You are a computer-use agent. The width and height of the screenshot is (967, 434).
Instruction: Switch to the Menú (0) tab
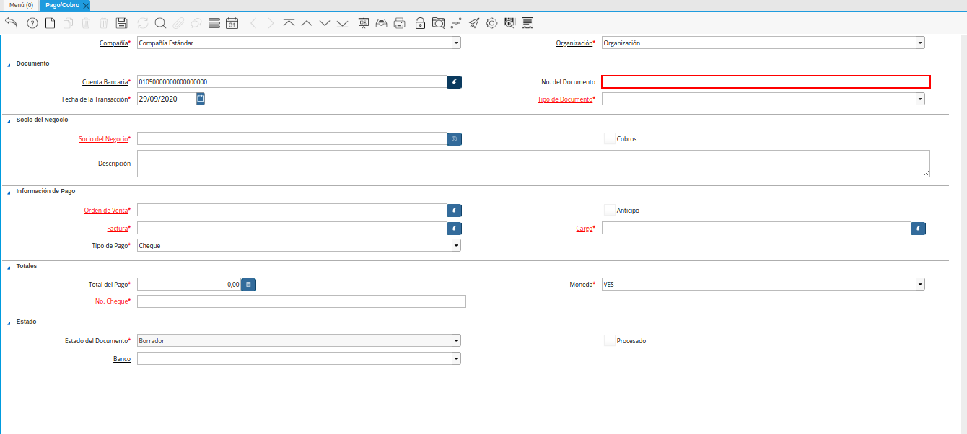[21, 5]
